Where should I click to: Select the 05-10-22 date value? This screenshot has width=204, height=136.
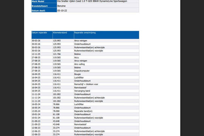(62, 11)
